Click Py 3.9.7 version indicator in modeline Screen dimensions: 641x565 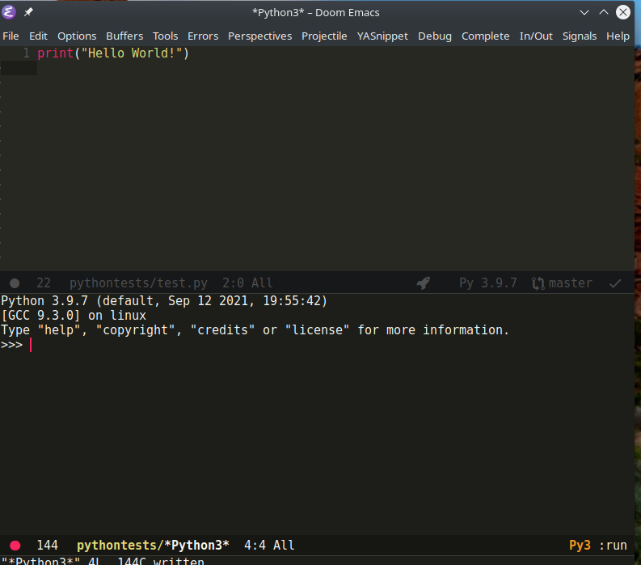[488, 283]
